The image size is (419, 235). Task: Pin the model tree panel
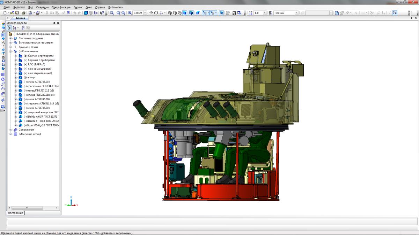point(54,23)
